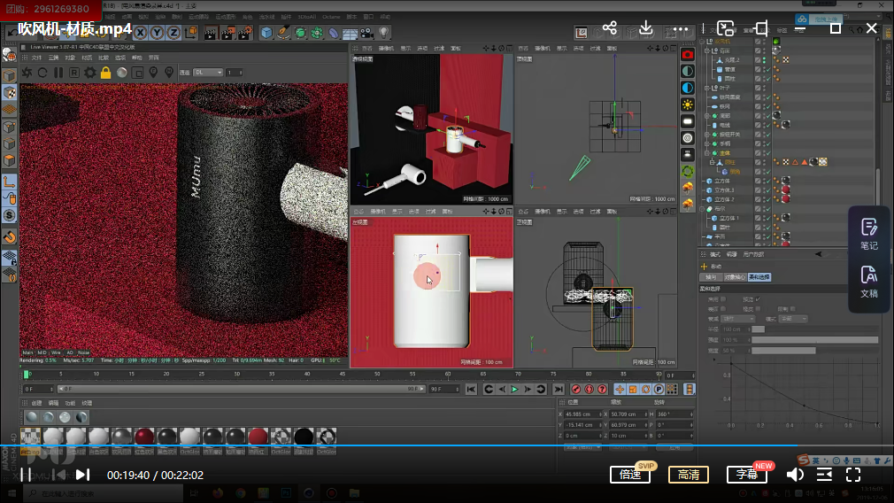Viewport: 894px width, 503px height.
Task: Select the render region icon
Action: 137,73
